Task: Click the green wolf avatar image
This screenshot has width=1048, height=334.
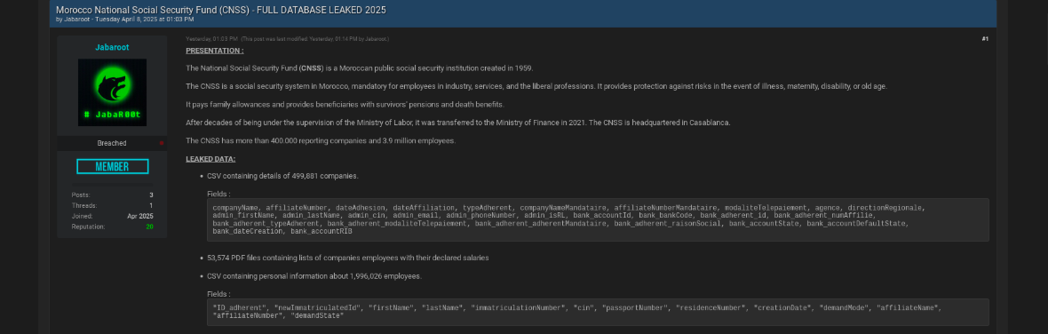Action: (112, 92)
